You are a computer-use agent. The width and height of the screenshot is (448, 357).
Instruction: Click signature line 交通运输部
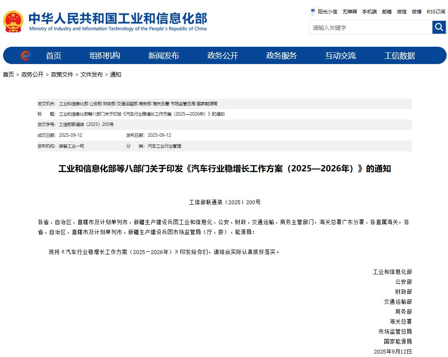pyautogui.click(x=398, y=302)
